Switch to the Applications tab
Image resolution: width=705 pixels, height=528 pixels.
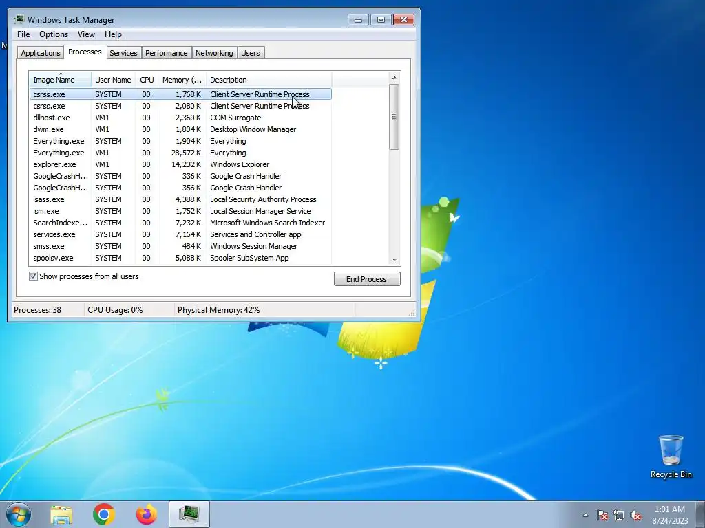click(41, 53)
